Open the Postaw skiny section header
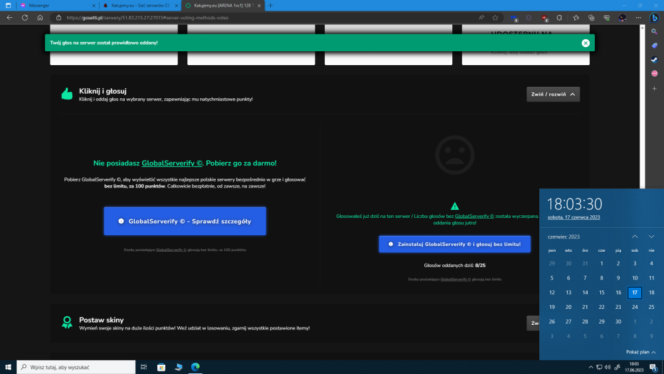Image resolution: width=664 pixels, height=374 pixels. [x=101, y=320]
